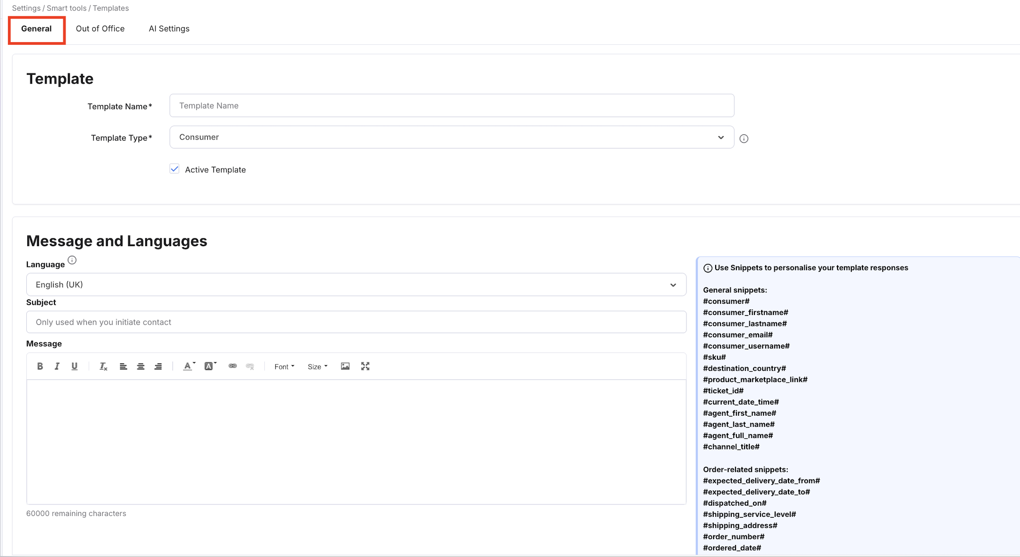Image resolution: width=1020 pixels, height=557 pixels.
Task: Click the #order_number# snippet
Action: [734, 537]
